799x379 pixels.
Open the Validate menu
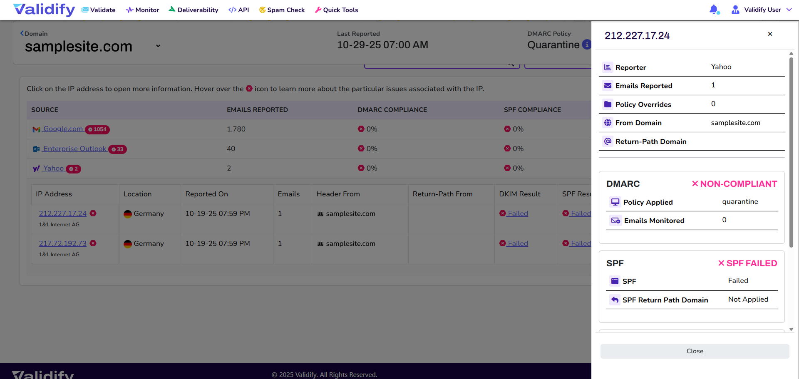[99, 10]
